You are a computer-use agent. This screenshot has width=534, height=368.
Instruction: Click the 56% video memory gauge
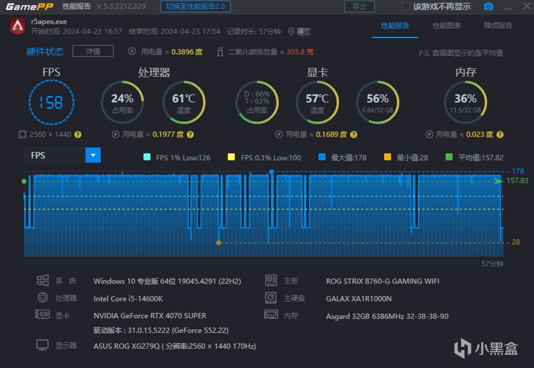pos(378,102)
